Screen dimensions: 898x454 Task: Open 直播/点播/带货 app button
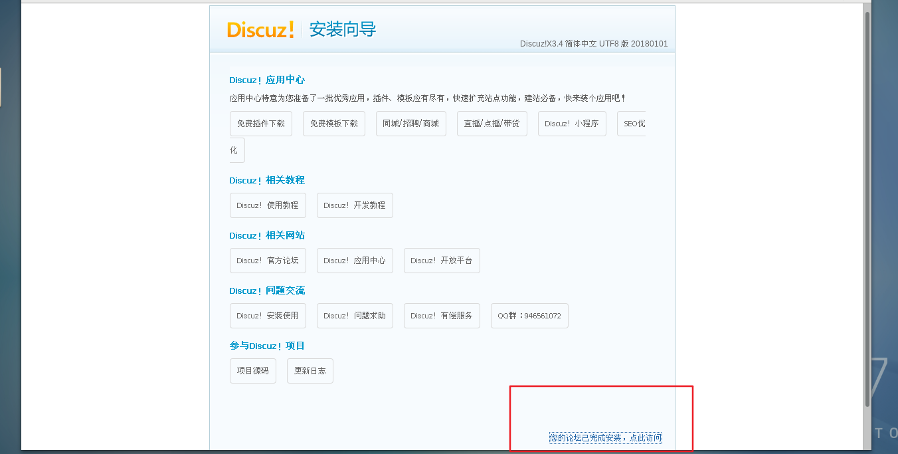[x=492, y=124]
